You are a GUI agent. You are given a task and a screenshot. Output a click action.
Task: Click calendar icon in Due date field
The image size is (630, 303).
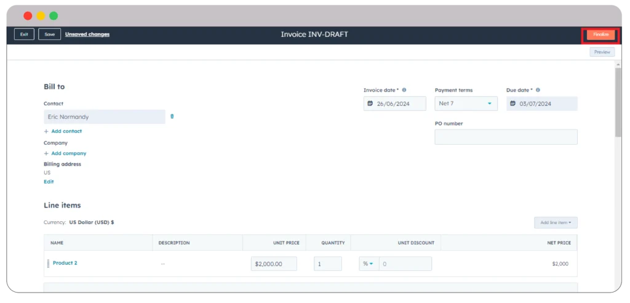click(x=512, y=104)
